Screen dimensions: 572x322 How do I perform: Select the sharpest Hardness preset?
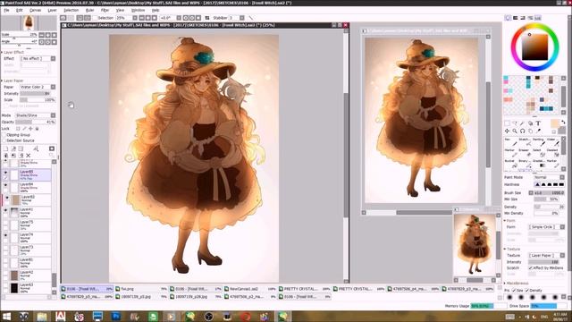561,185
